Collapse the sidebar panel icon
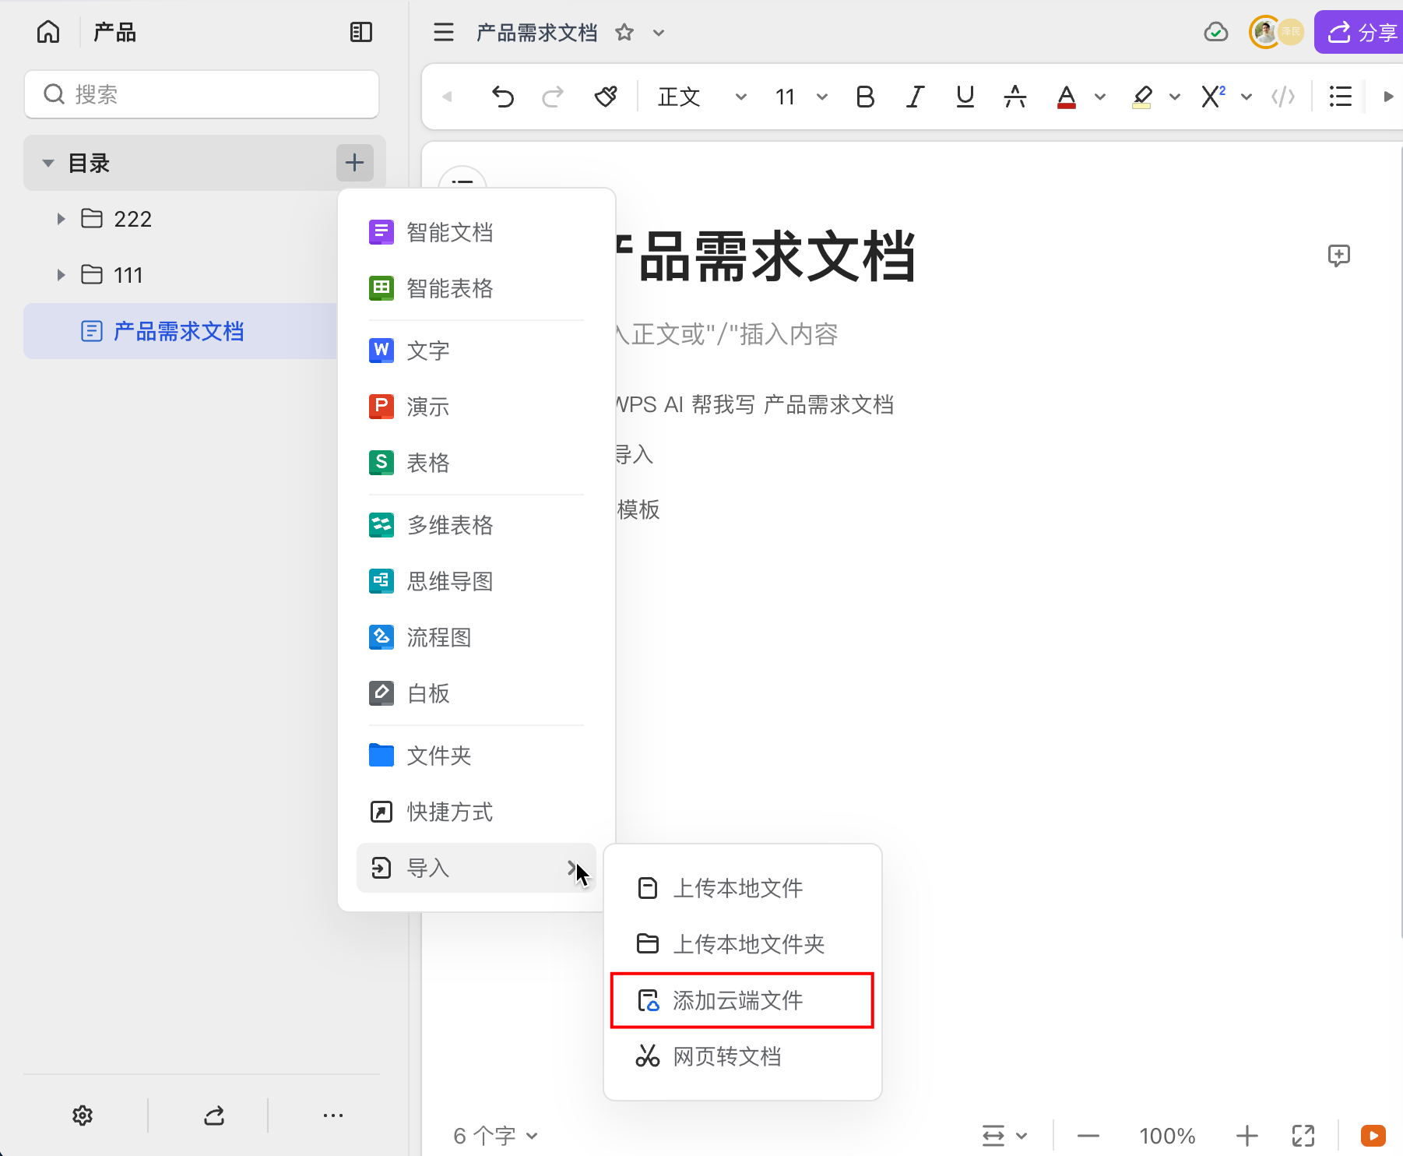The height and width of the screenshot is (1156, 1403). pyautogui.click(x=361, y=32)
